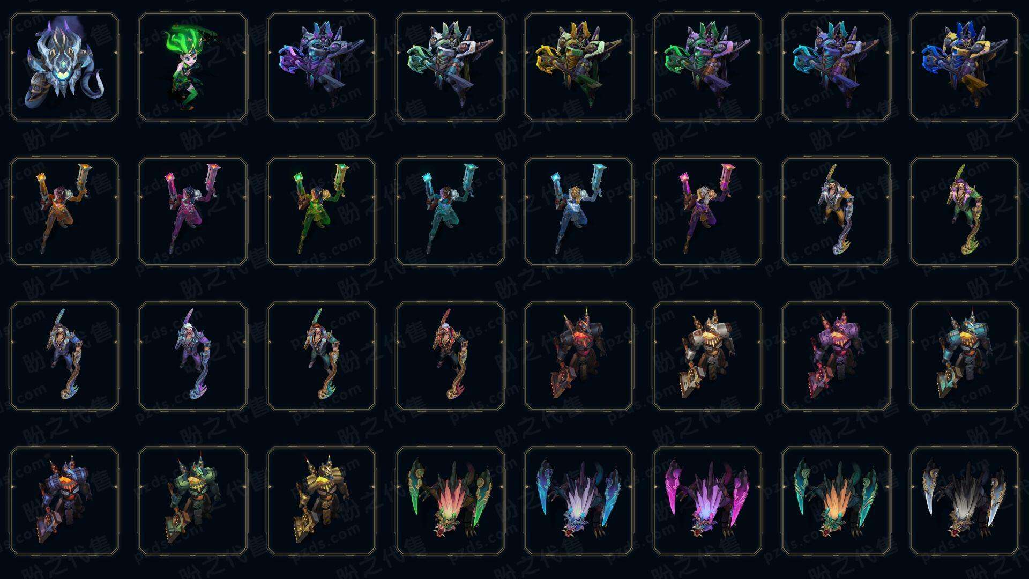This screenshot has height=579, width=1029.
Task: Click the white and gold shield robot
Action: [x=707, y=356]
